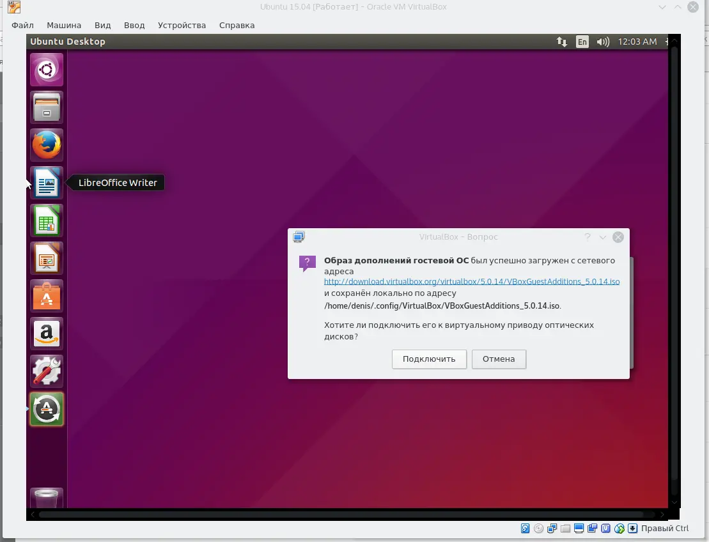This screenshot has width=709, height=542.
Task: Click the optical disk status bar icon
Action: tap(539, 529)
